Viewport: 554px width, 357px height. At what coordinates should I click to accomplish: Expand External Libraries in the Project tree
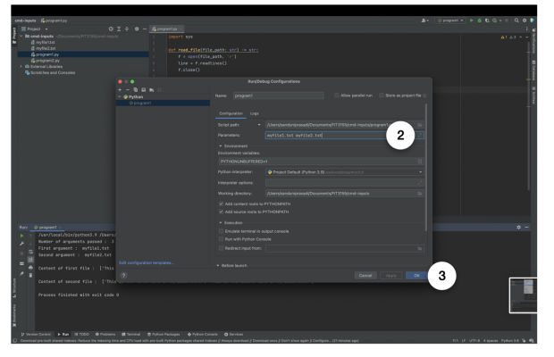pos(21,67)
